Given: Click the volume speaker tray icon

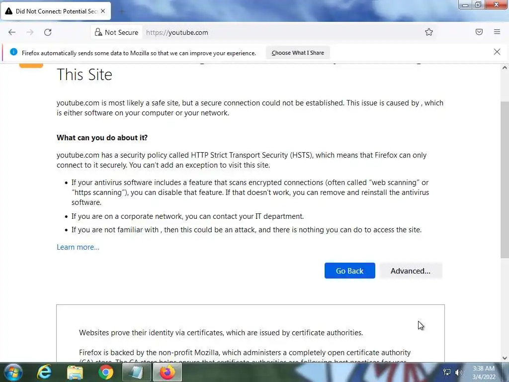Looking at the screenshot, I should tap(459, 372).
